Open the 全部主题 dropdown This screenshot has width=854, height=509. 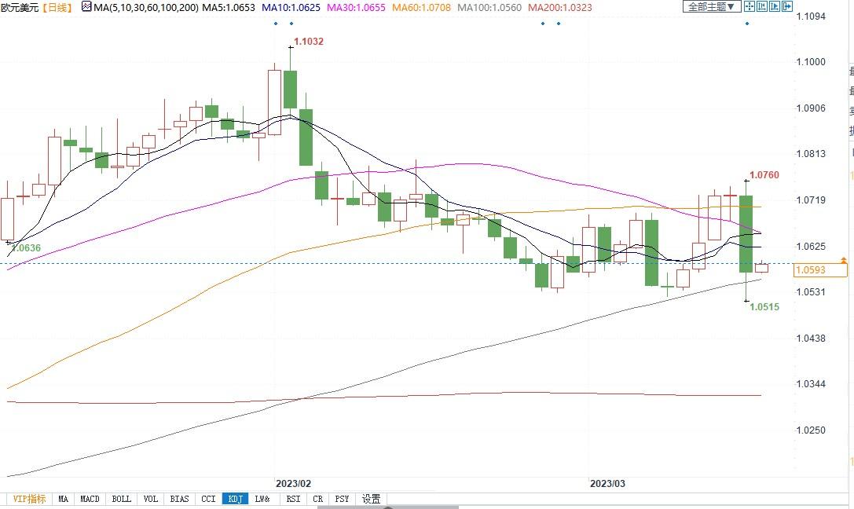[x=712, y=7]
